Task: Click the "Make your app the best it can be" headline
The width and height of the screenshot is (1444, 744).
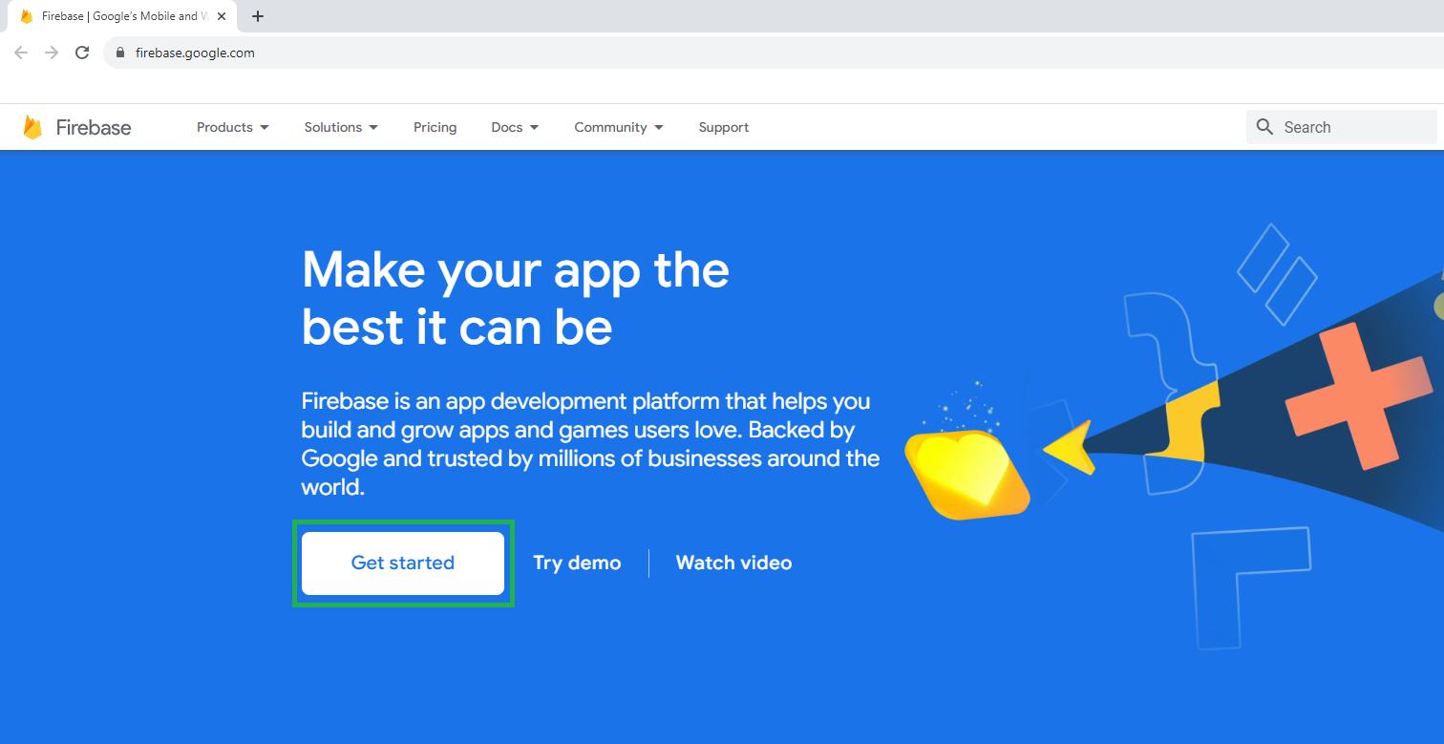Action: [x=516, y=298]
